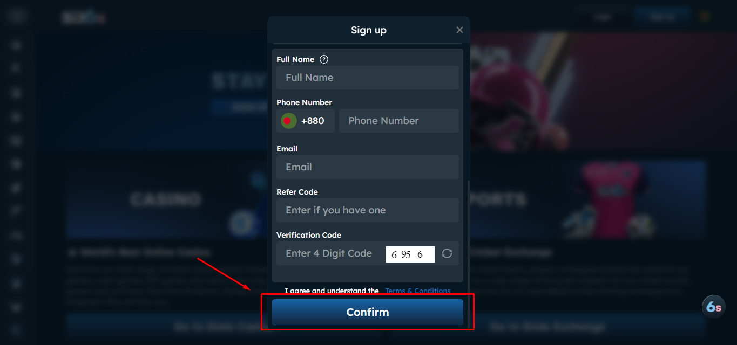
Task: Open the Terms & Conditions link
Action: 417,291
